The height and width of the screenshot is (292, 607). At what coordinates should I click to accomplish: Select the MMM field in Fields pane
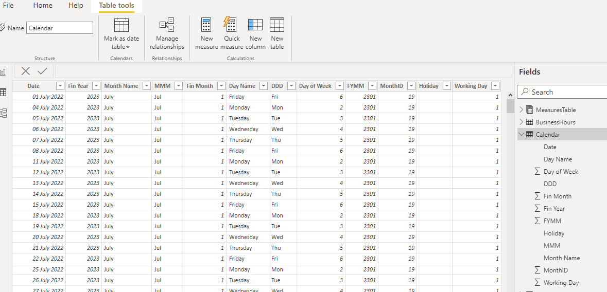(x=551, y=246)
